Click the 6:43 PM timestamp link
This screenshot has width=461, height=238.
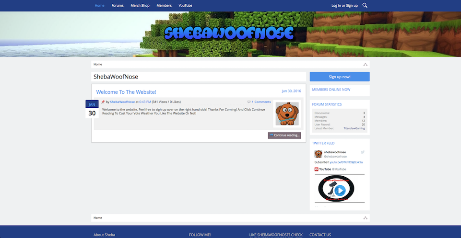pos(145,102)
